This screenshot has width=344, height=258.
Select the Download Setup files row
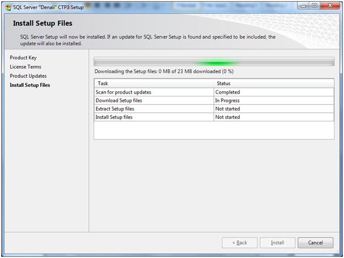tap(214, 100)
